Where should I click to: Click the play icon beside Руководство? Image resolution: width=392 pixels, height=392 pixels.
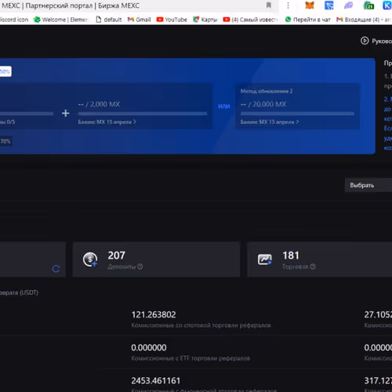pyautogui.click(x=365, y=41)
